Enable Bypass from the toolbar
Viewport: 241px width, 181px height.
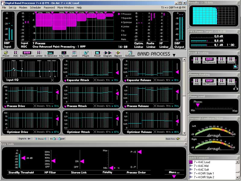point(118,55)
